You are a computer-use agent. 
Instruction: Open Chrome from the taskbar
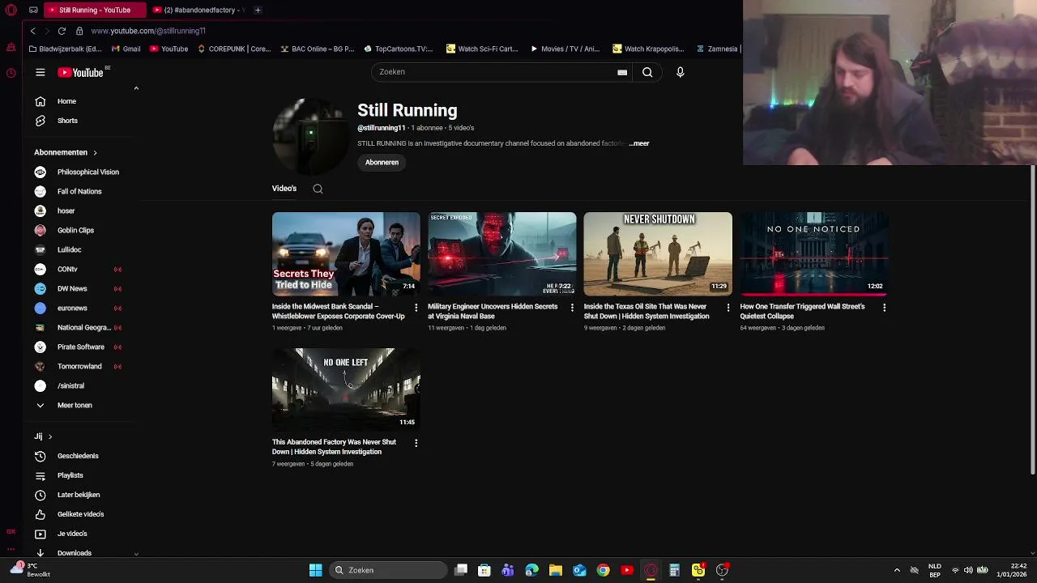[603, 570]
